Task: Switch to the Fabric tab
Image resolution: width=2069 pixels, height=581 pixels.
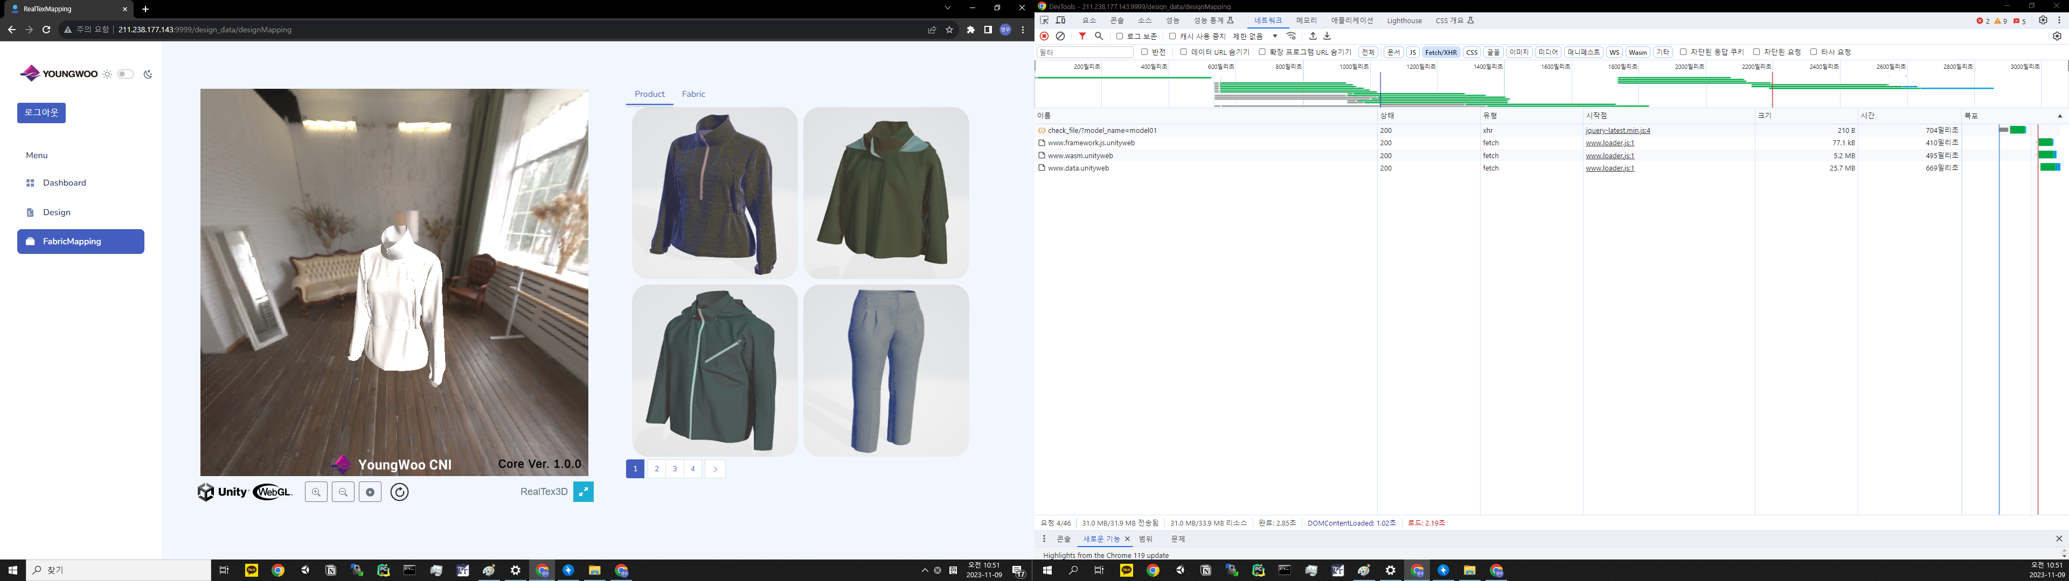Action: (693, 94)
